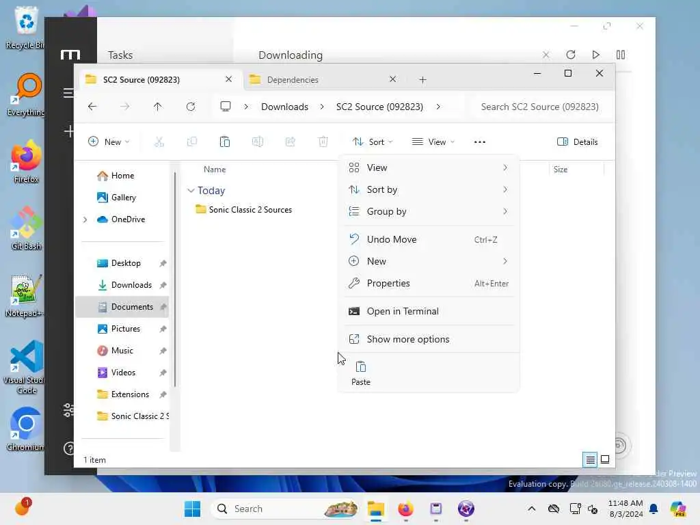Toggle the Details pane button
Viewport: 700px width, 525px height.
coord(577,142)
